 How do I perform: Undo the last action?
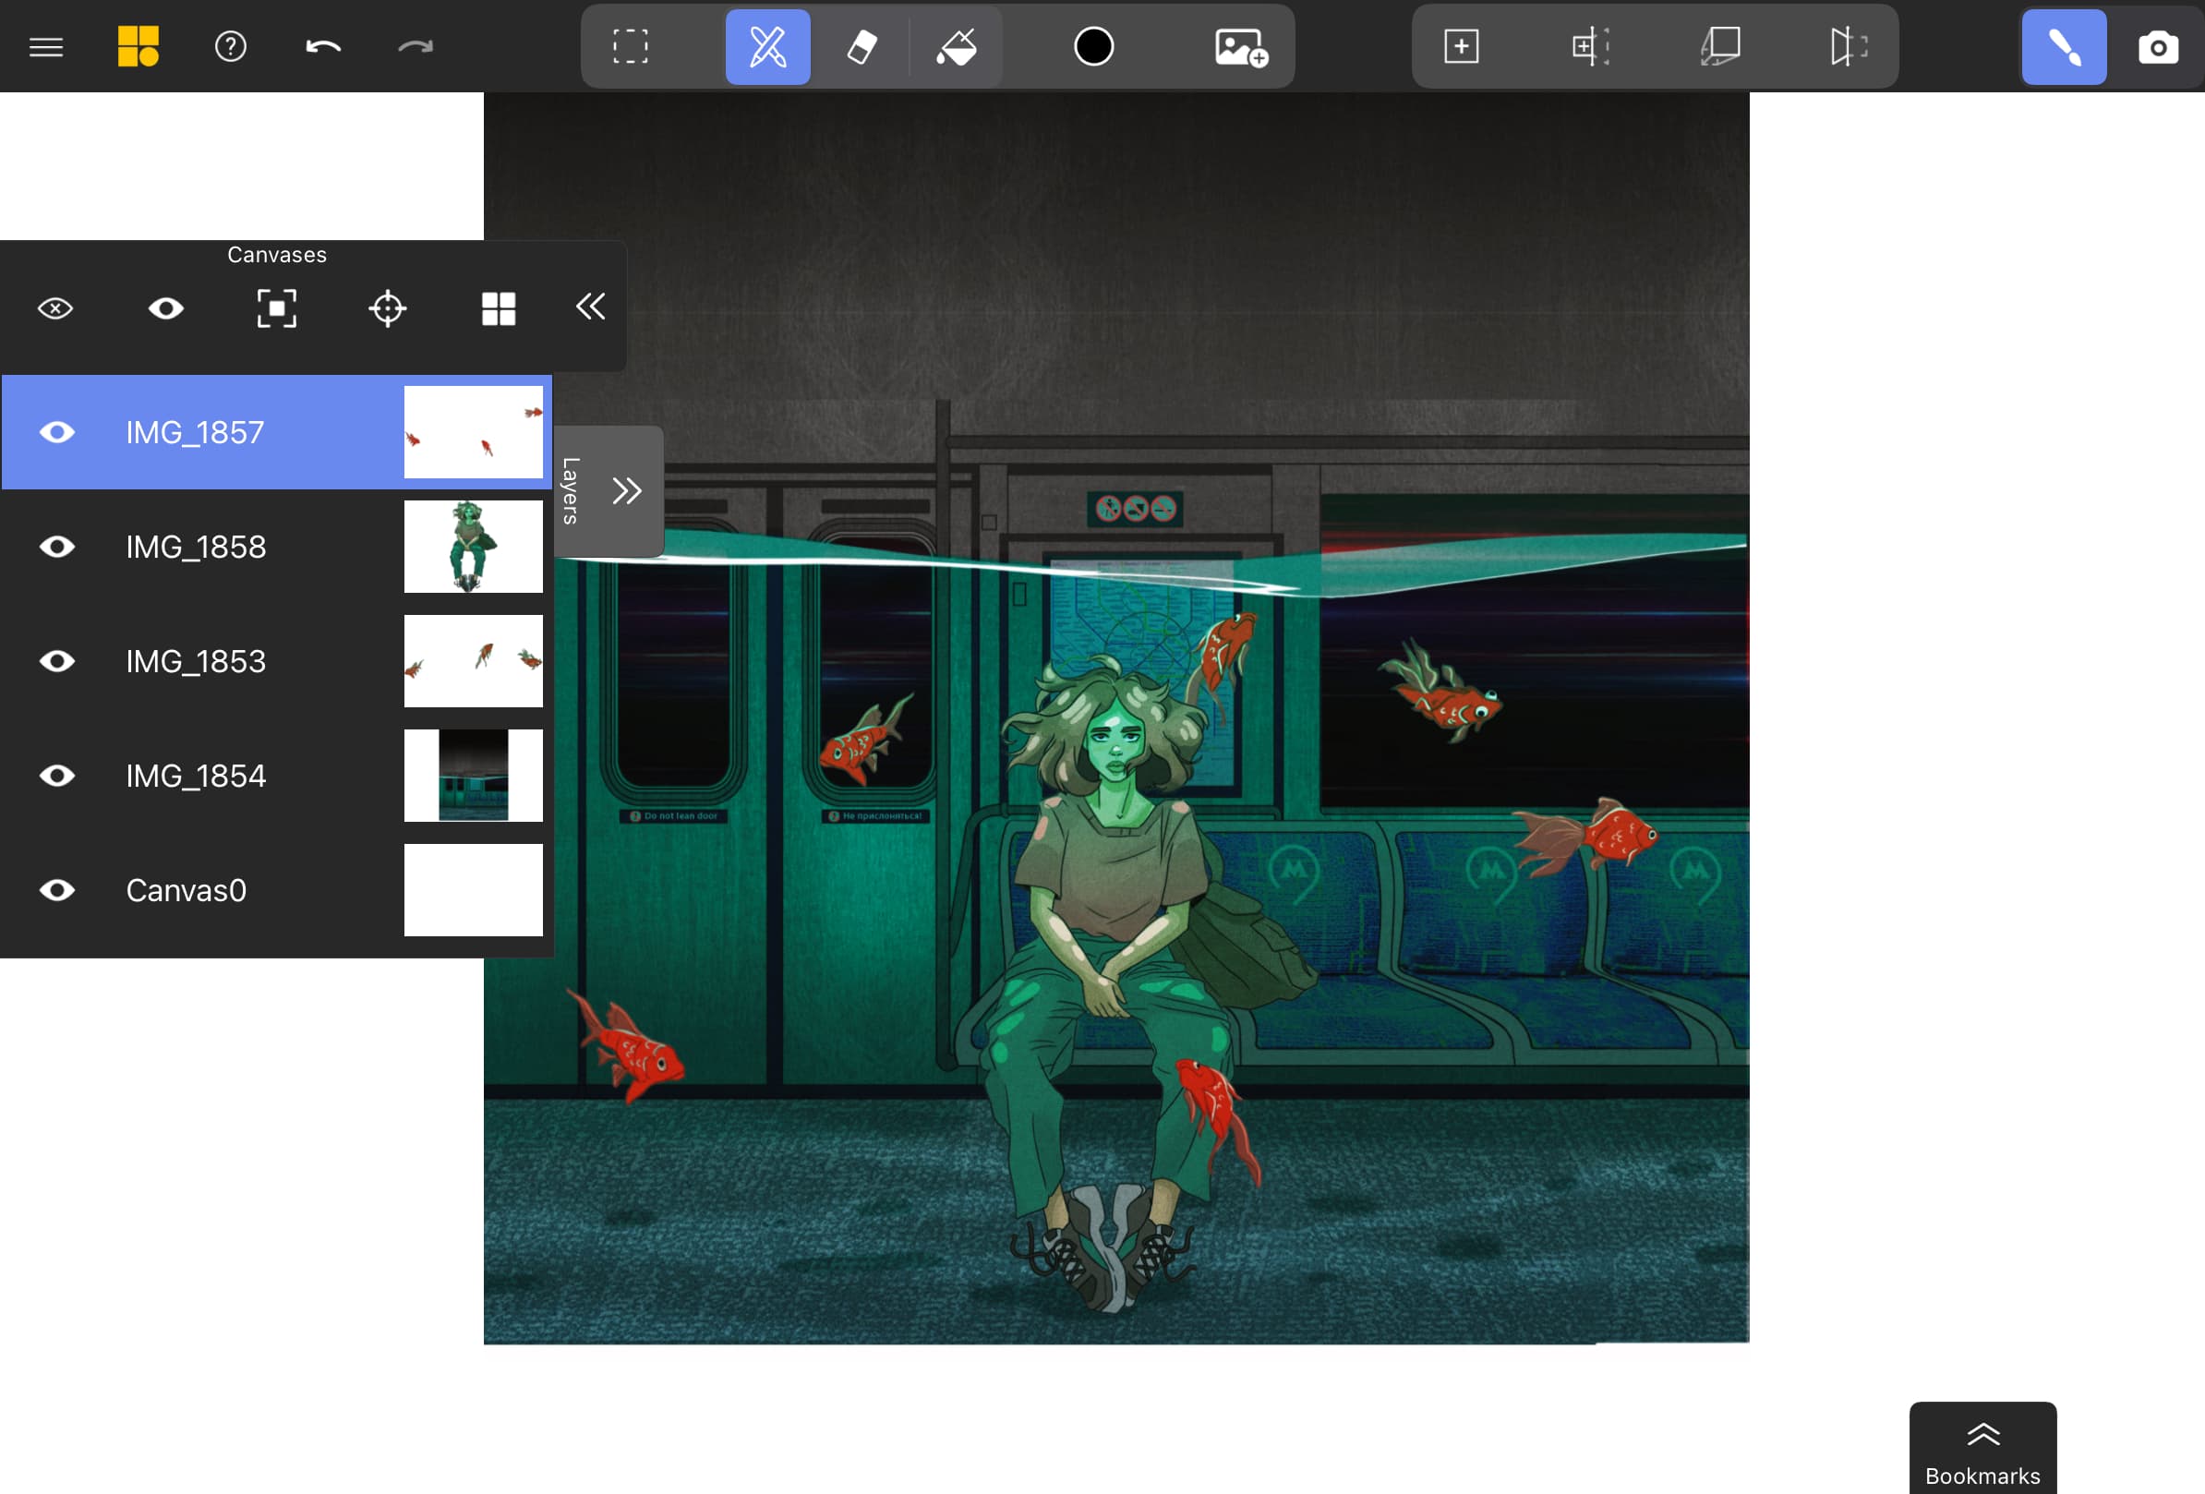tap(322, 46)
